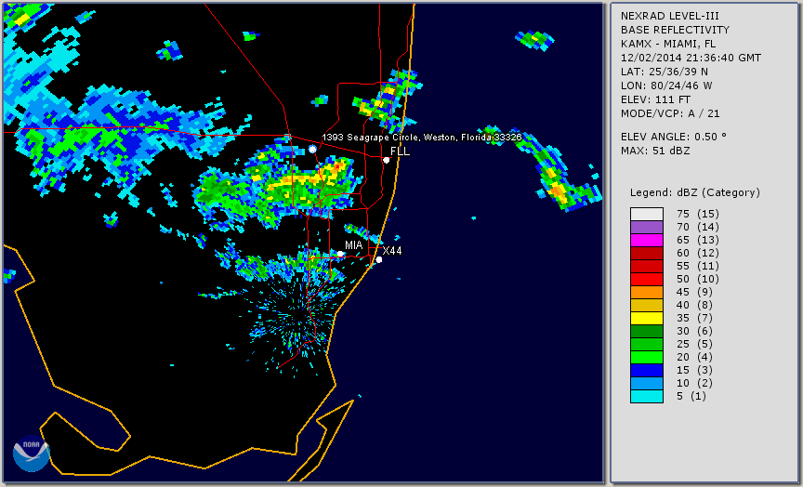This screenshot has height=487, width=803.
Task: Click the '75 (15)' legend value label
Action: [697, 214]
